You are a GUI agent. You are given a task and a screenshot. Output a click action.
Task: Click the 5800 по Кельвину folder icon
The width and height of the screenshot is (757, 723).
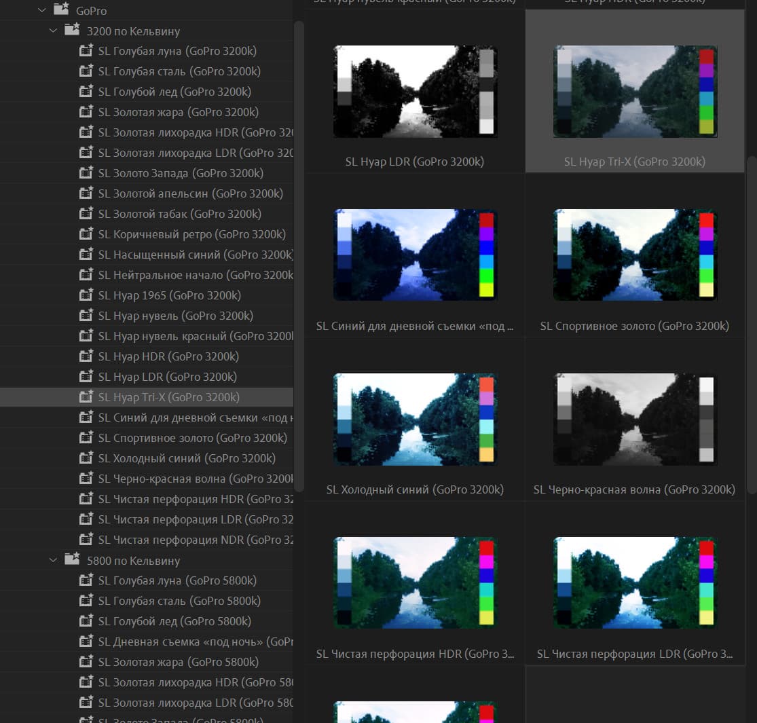73,559
